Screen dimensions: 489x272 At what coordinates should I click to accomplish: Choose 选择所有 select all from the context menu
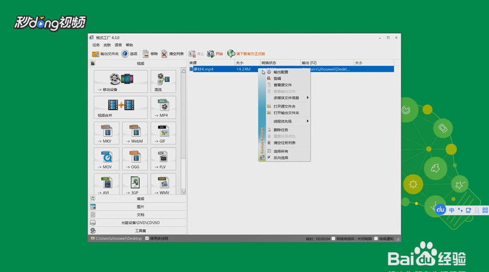click(288, 151)
